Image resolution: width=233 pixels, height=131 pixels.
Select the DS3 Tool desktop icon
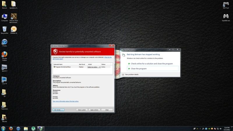[x=226, y=4]
